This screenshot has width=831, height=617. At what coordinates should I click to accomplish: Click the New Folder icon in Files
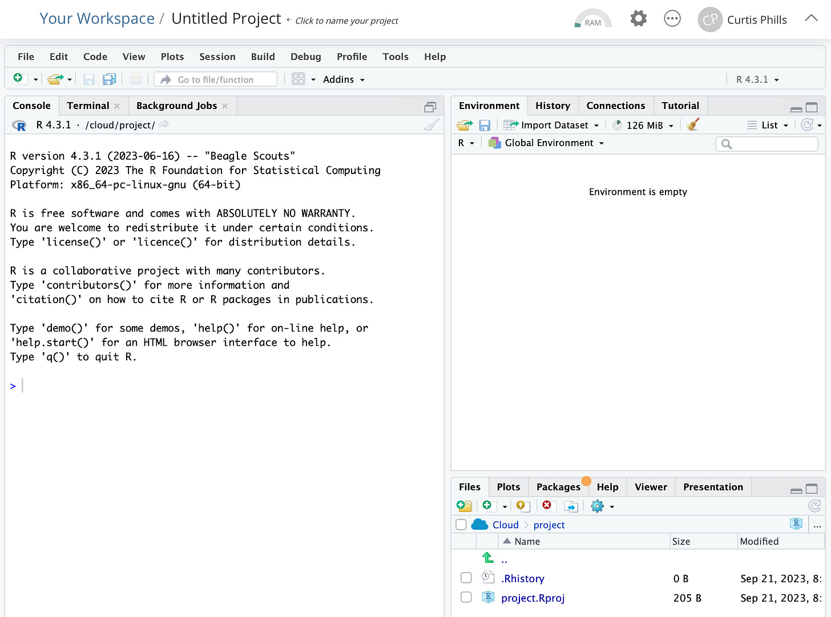(465, 506)
